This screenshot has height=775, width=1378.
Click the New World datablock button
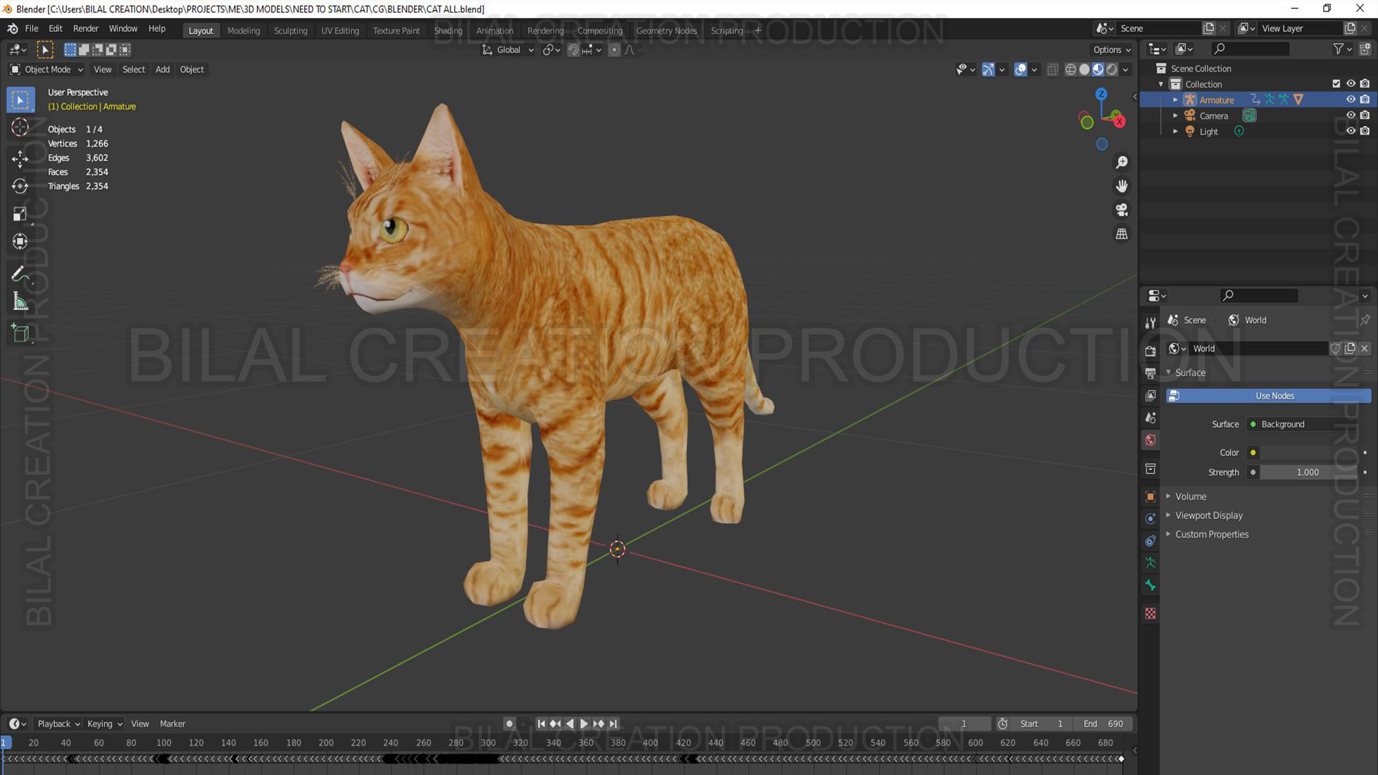pos(1350,348)
